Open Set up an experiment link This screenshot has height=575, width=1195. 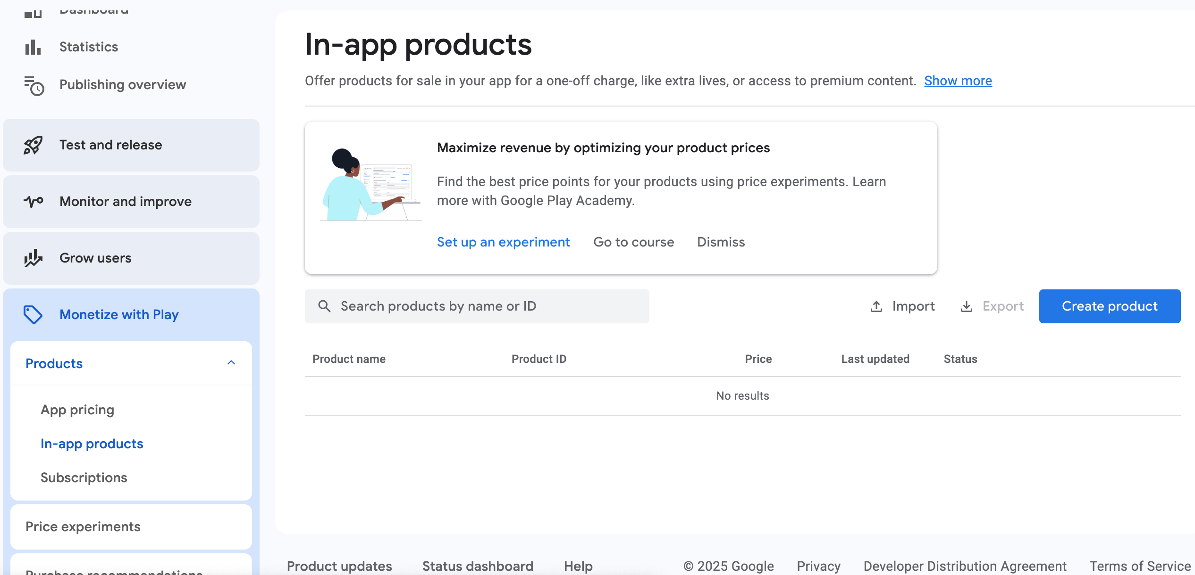coord(503,242)
